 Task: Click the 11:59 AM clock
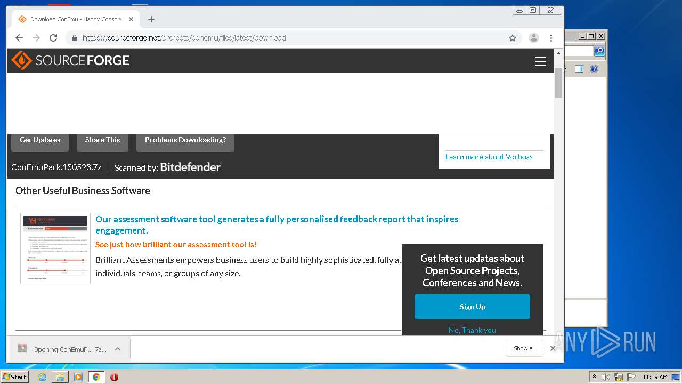pos(655,377)
